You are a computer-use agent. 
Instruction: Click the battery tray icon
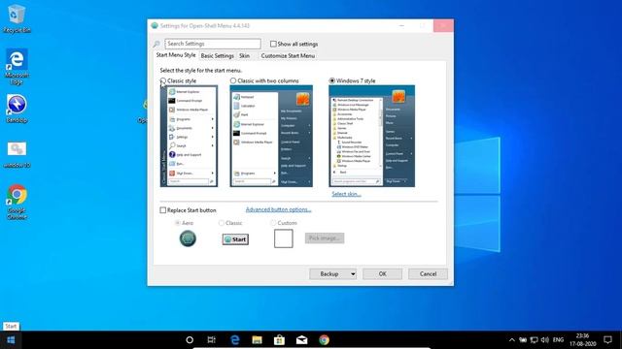(523, 340)
